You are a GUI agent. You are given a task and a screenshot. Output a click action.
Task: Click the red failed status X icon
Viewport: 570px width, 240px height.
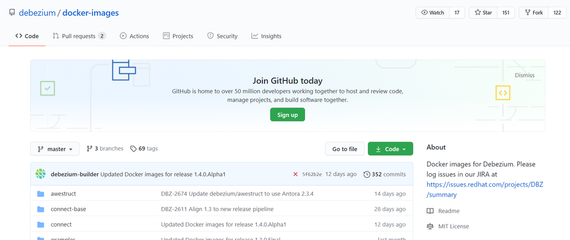pyautogui.click(x=295, y=174)
